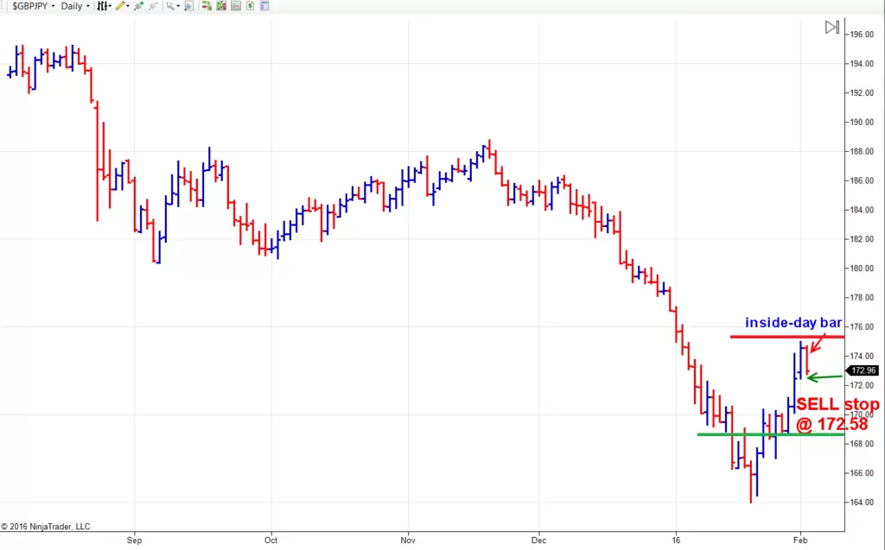Screen dimensions: 885x550
Task: Click the Sep label on time axis
Action: pos(134,541)
